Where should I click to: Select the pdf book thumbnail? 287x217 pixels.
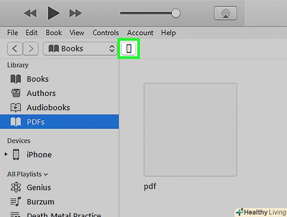[190, 129]
